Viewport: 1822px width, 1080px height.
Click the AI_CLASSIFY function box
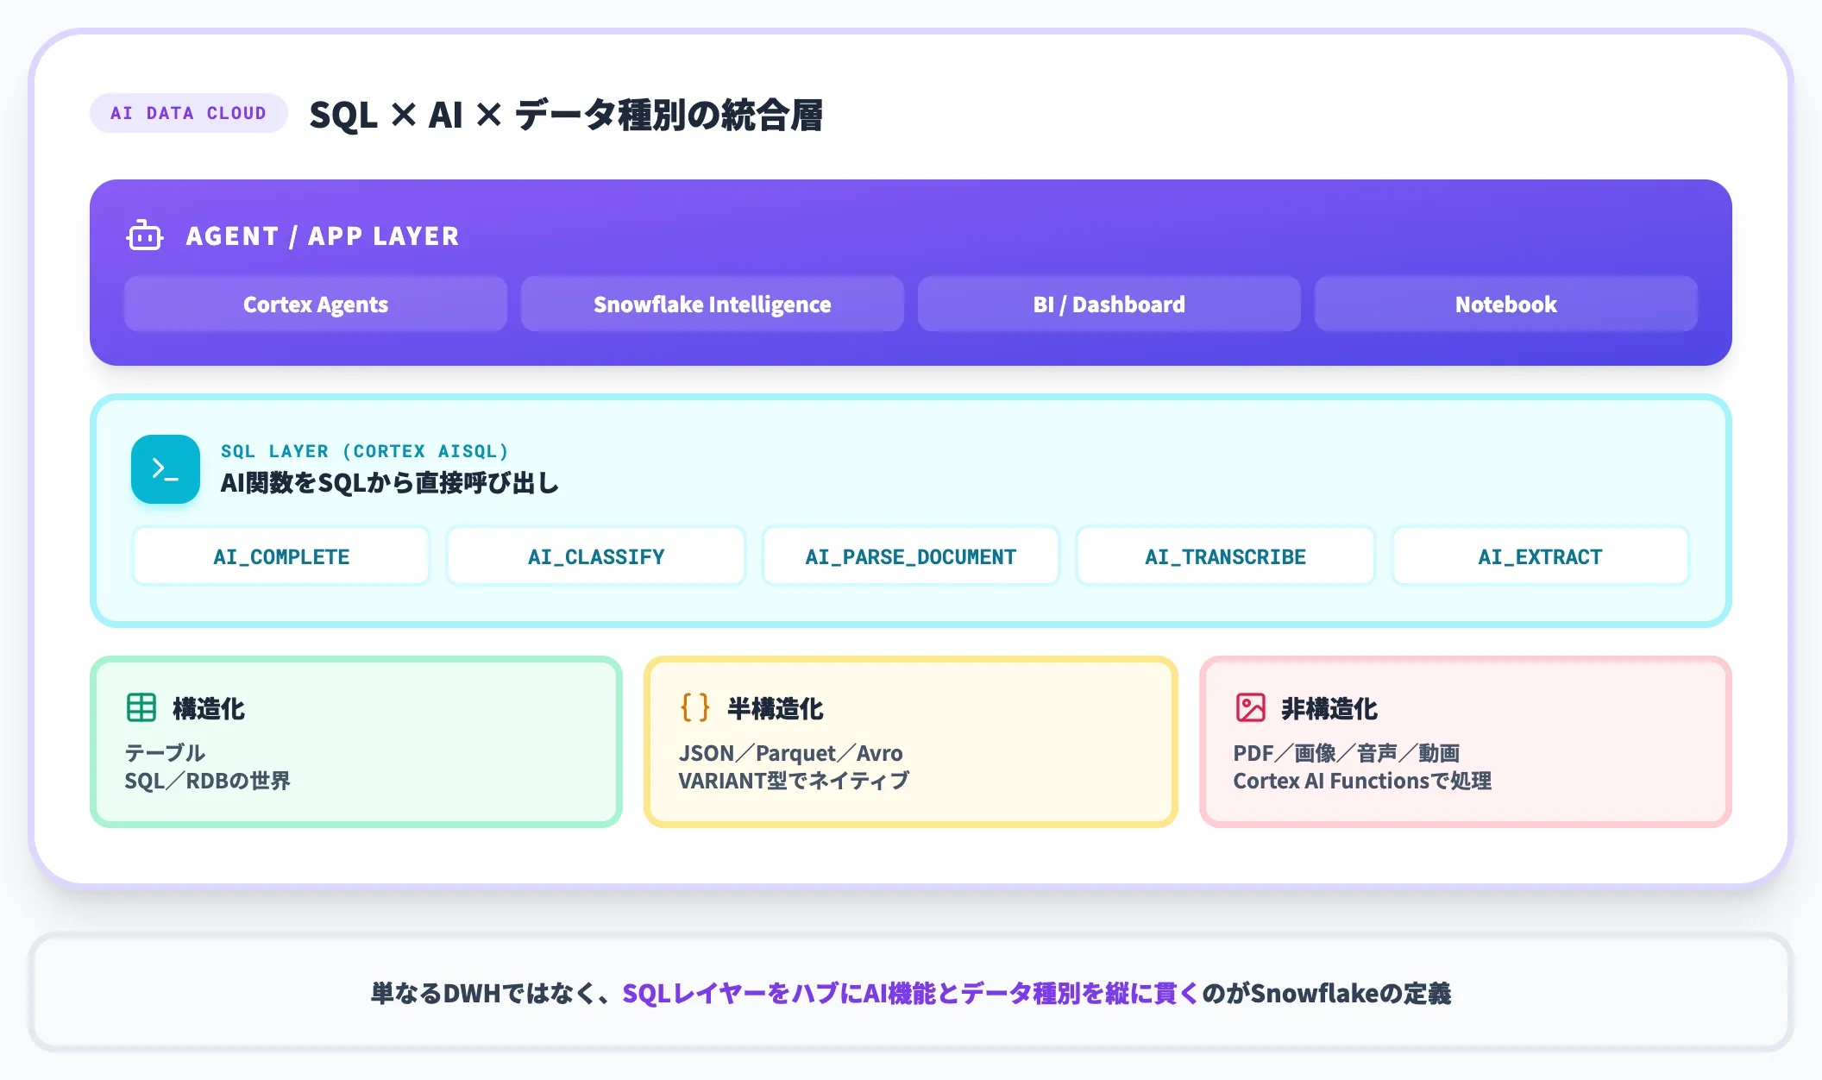(x=596, y=556)
